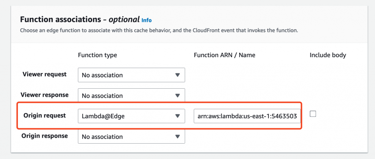Click the Function type column header
This screenshot has width=375, height=159.
(x=97, y=55)
